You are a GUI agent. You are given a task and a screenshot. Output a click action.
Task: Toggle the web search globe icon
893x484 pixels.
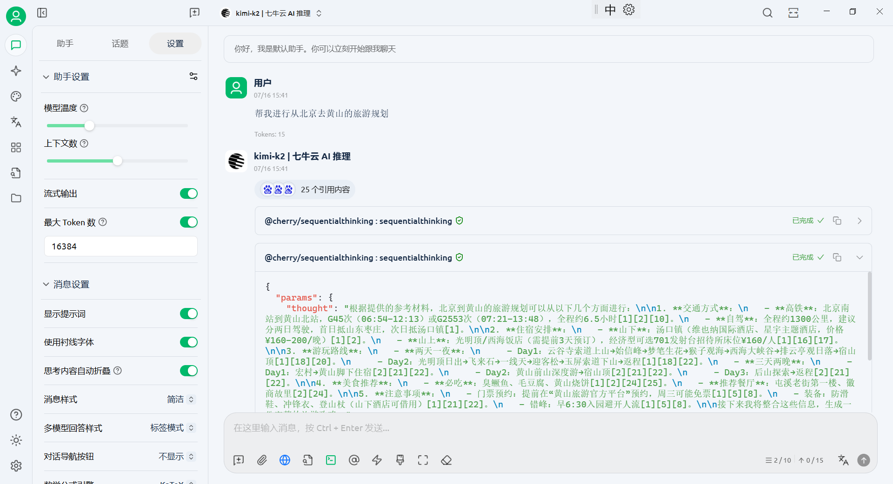point(285,460)
